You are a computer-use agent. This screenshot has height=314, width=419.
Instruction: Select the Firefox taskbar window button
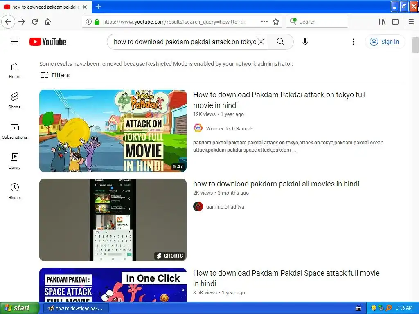[x=76, y=308]
